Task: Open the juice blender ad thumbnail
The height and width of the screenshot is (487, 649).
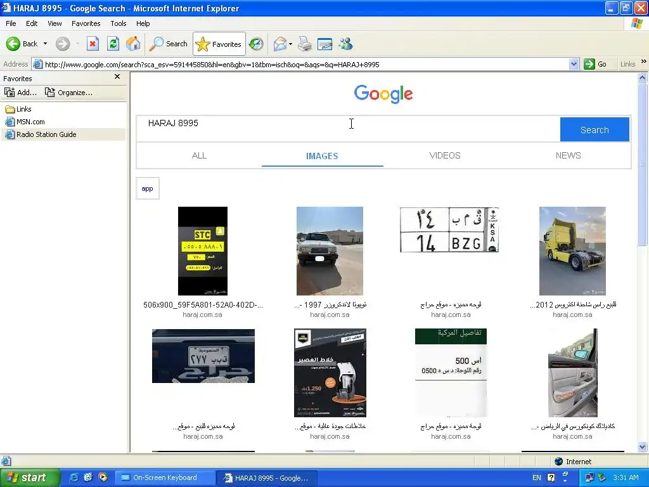Action: 330,373
